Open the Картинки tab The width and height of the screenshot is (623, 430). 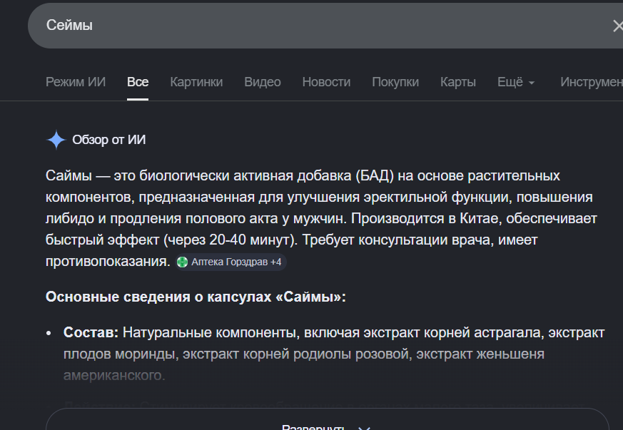tap(196, 82)
